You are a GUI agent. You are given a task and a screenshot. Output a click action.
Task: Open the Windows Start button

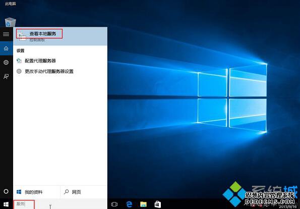click(6, 204)
